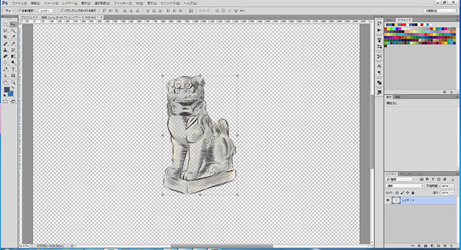Switch to the カラー tab
The image size is (461, 250).
pos(390,20)
